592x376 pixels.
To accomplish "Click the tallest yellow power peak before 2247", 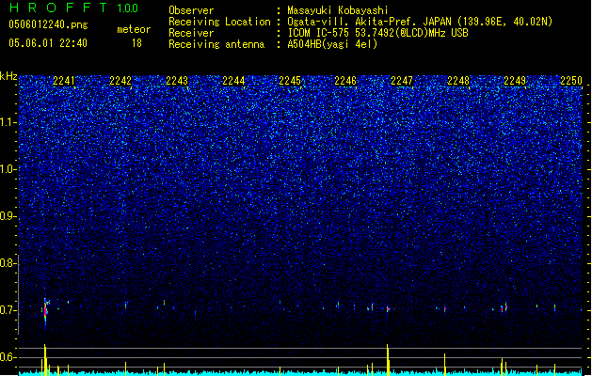I will (x=388, y=359).
